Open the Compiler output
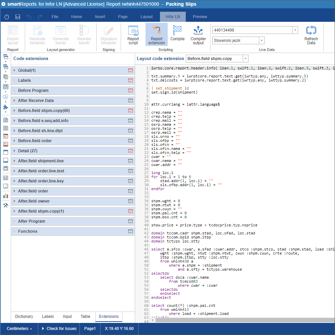 pyautogui.click(x=198, y=35)
